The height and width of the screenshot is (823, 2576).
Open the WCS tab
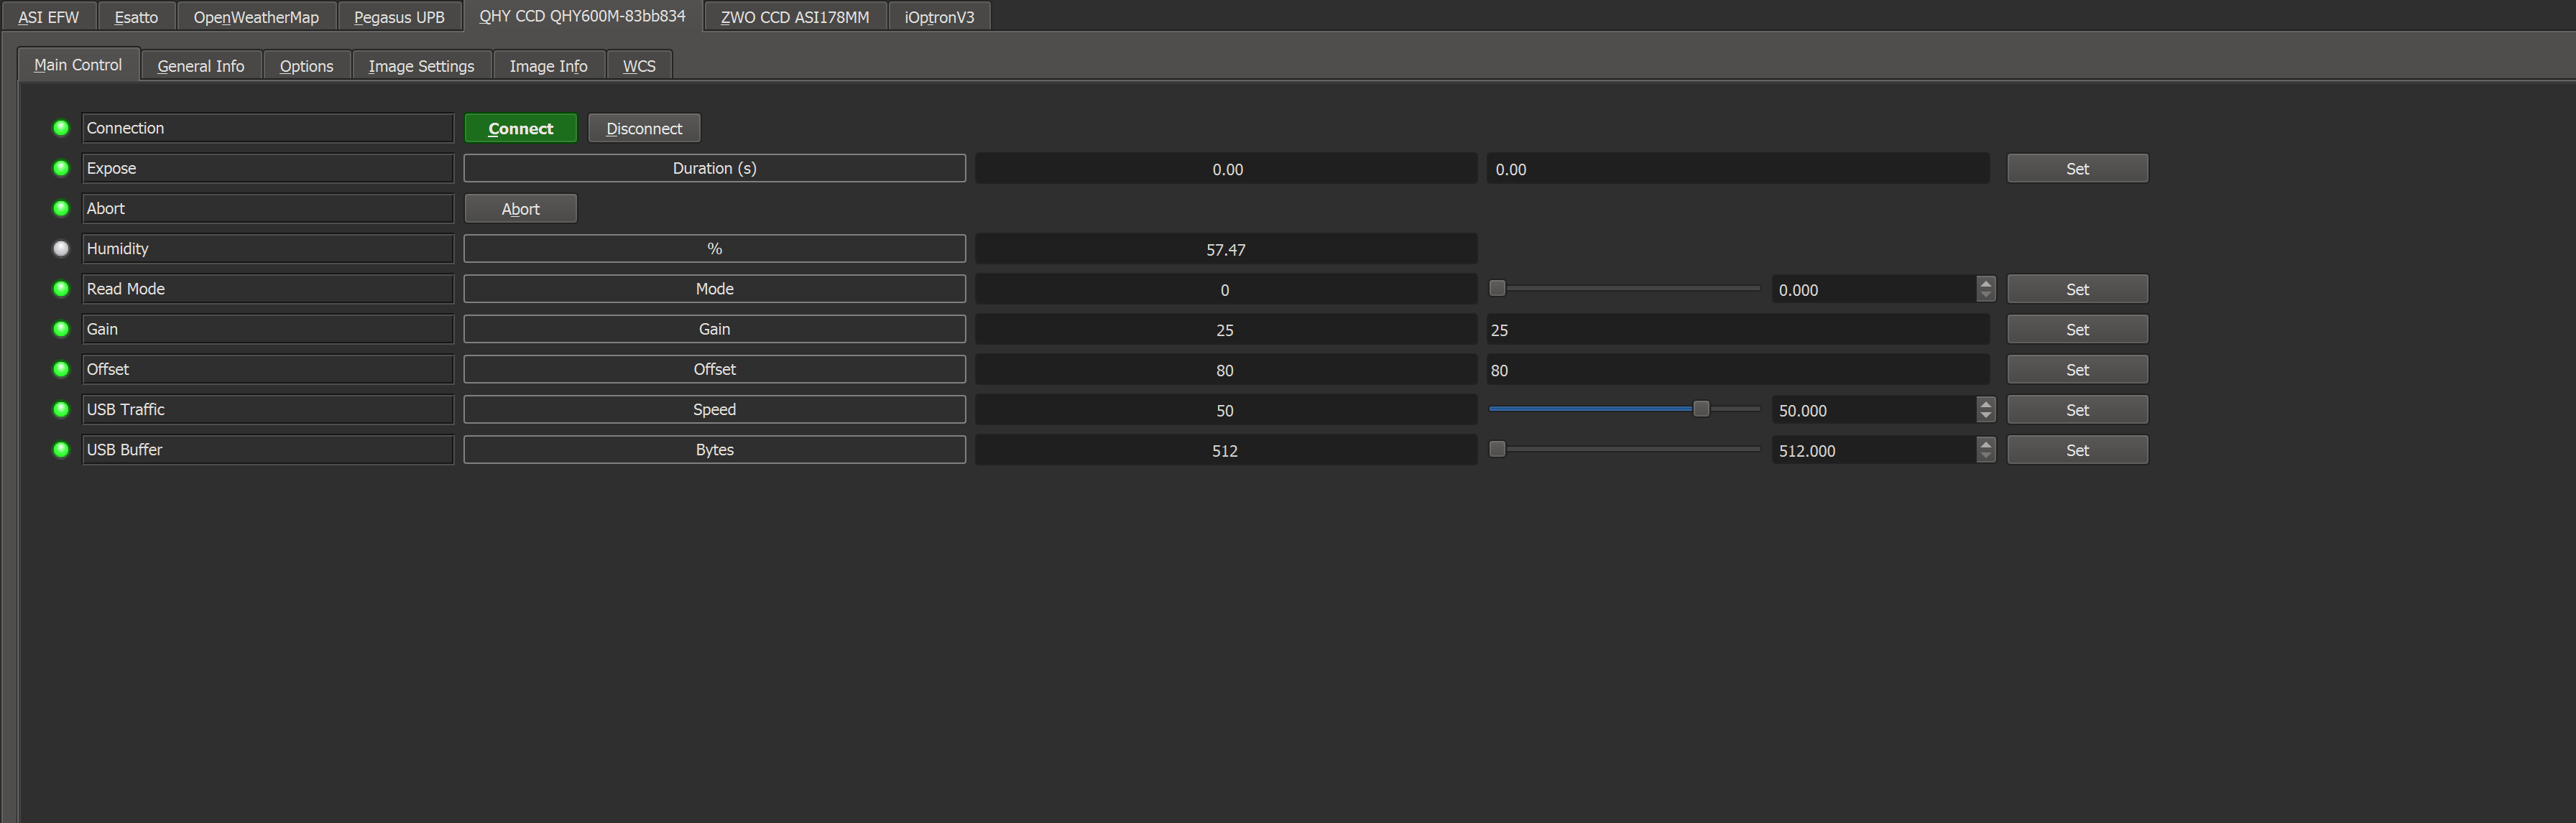(x=639, y=65)
